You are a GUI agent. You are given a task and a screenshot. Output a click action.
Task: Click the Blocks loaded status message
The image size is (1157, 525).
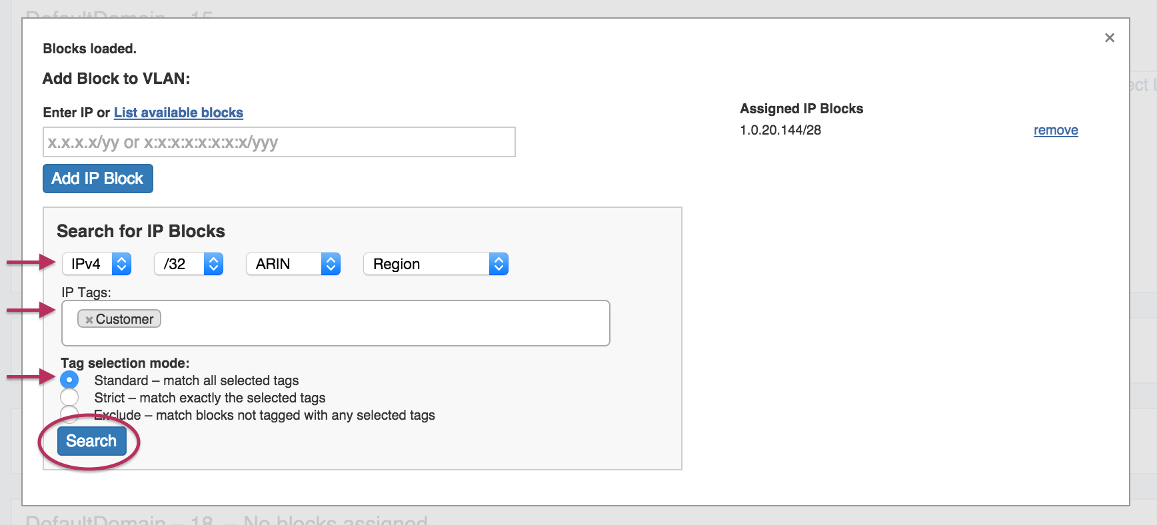click(x=89, y=49)
